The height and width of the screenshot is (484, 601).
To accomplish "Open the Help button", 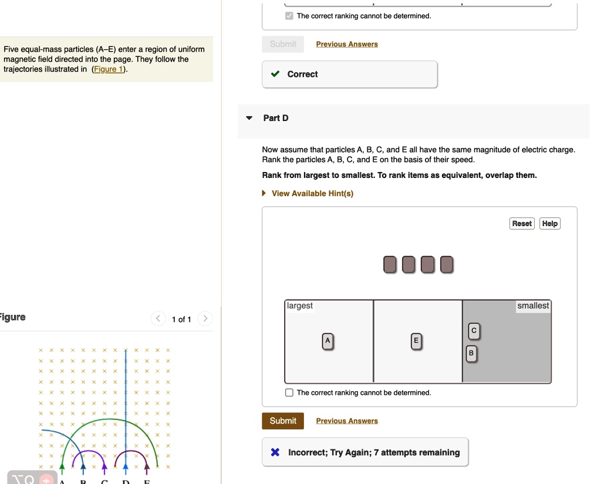I will [x=550, y=224].
